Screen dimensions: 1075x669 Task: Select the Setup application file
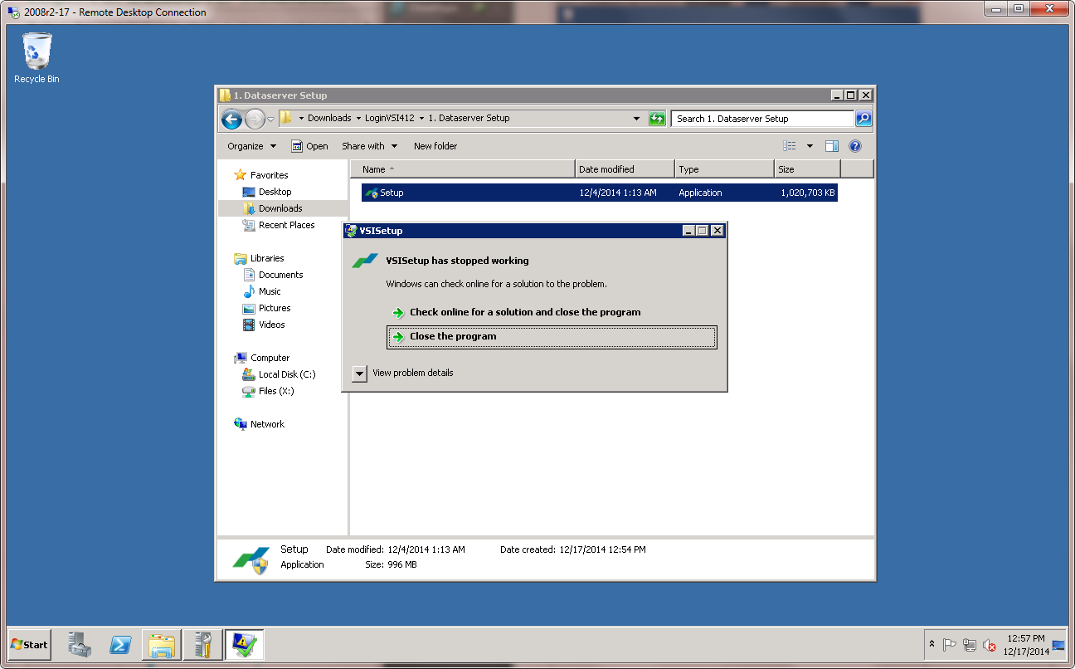pos(599,193)
